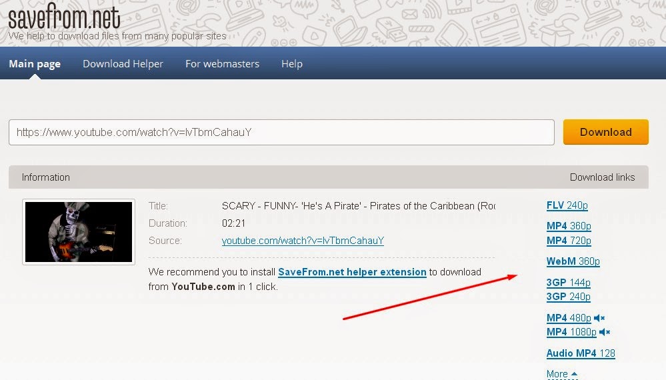
Task: Download the MP4 1080p video-only link
Action: [x=571, y=332]
